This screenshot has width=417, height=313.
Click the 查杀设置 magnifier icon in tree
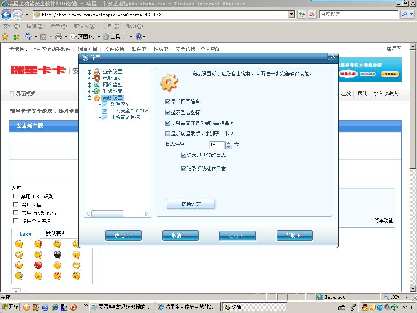pos(97,72)
